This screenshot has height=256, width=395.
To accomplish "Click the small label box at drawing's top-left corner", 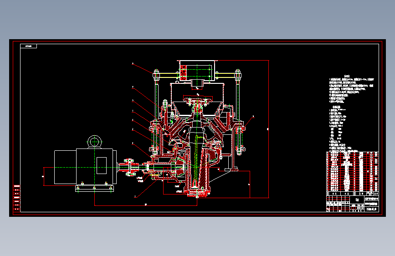I will click(x=28, y=46).
